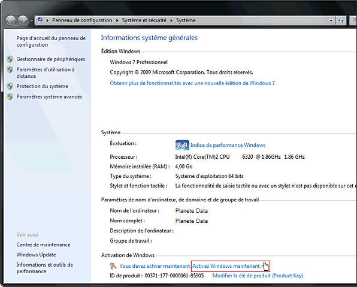Click the Forward navigation arrow button
The height and width of the screenshot is (287, 357).
point(23,20)
